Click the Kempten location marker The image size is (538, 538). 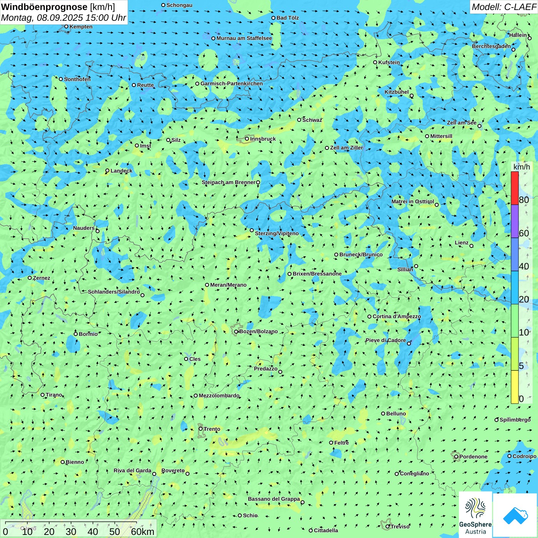click(x=66, y=27)
